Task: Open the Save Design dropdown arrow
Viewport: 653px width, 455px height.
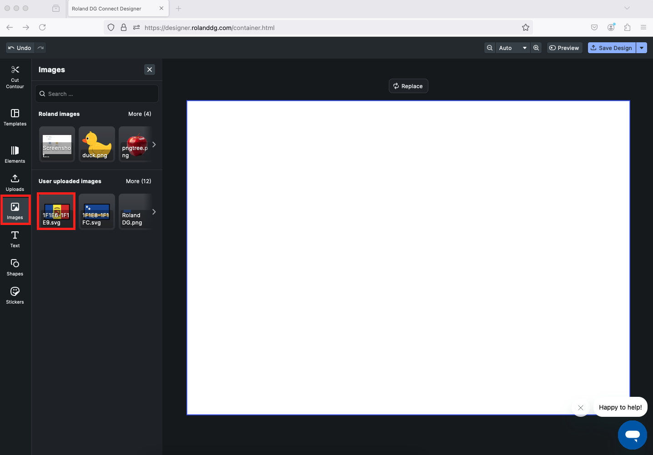Action: (x=642, y=48)
